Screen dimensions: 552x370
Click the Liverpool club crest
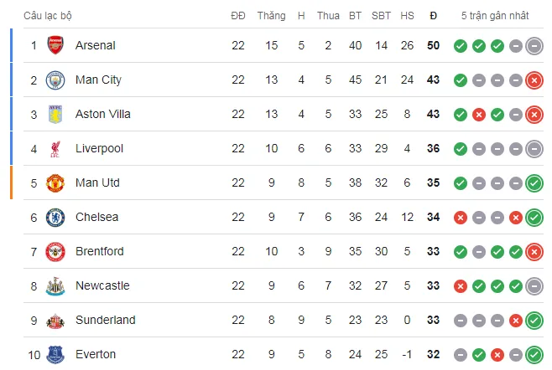click(x=55, y=148)
